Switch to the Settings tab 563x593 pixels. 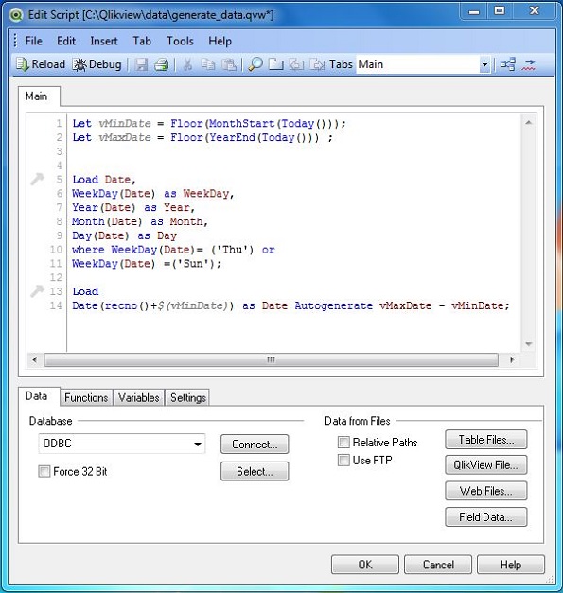coord(187,397)
